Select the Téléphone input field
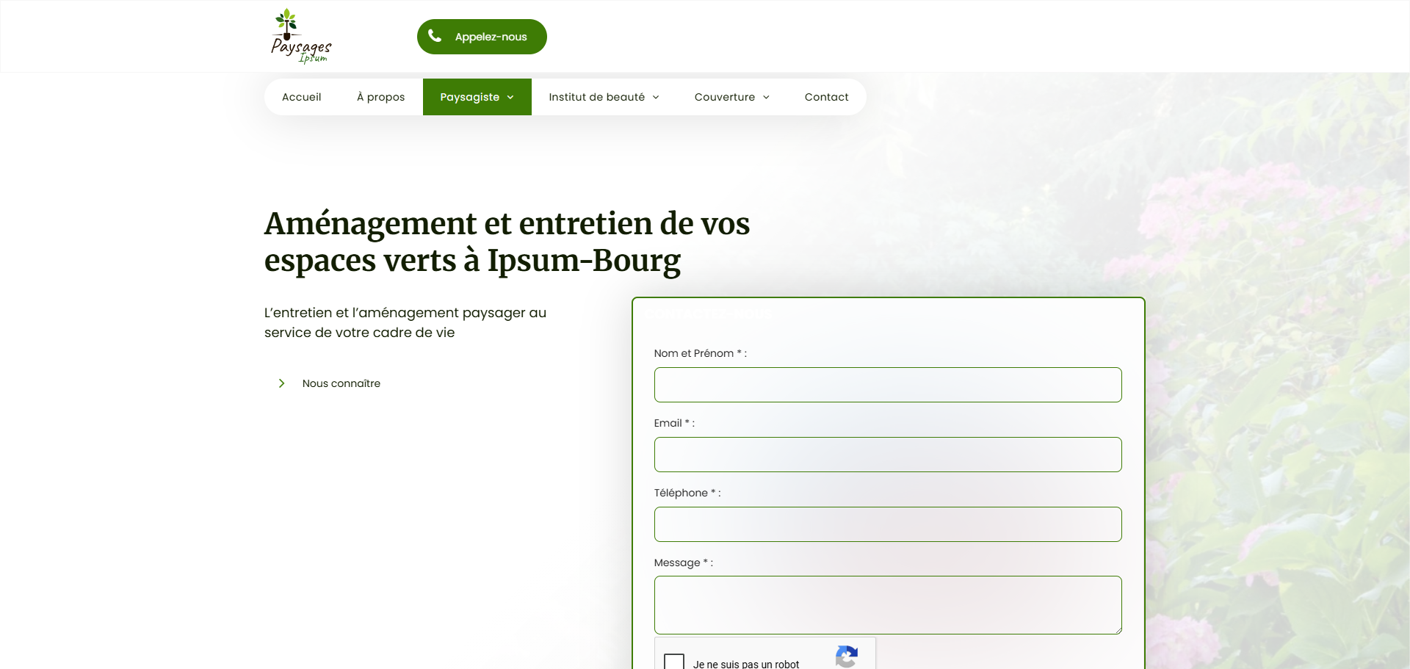This screenshot has height=669, width=1410. tap(887, 524)
